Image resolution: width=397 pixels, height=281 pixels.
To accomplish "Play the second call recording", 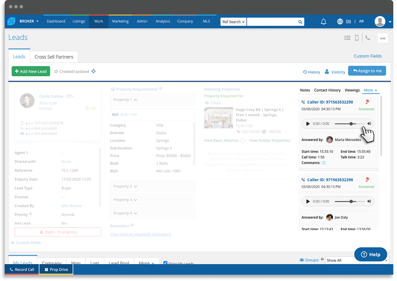I will [308, 201].
